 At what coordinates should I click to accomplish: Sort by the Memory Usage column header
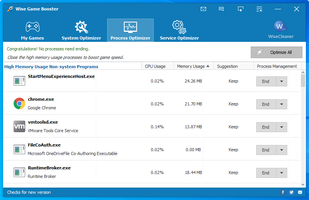(193, 66)
